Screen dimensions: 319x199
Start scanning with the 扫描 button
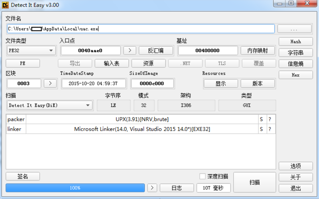(x=255, y=182)
